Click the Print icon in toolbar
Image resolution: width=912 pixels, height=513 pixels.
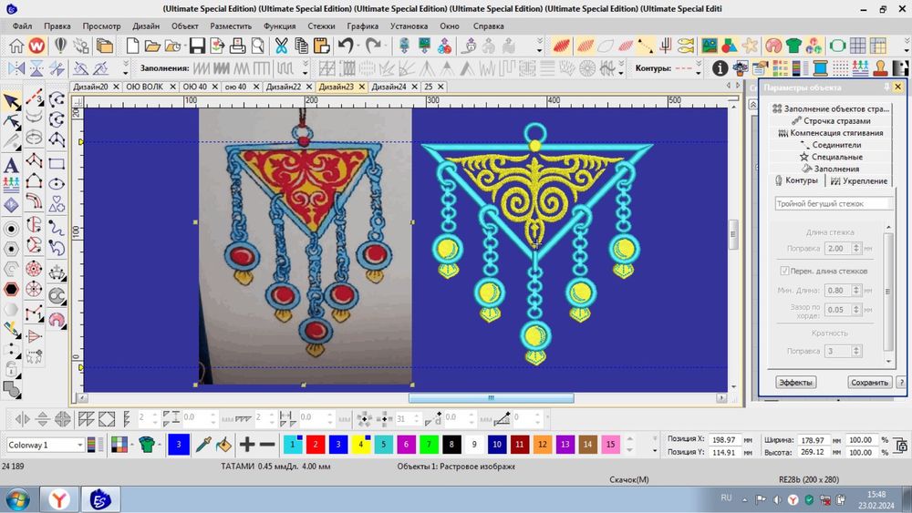[235, 46]
